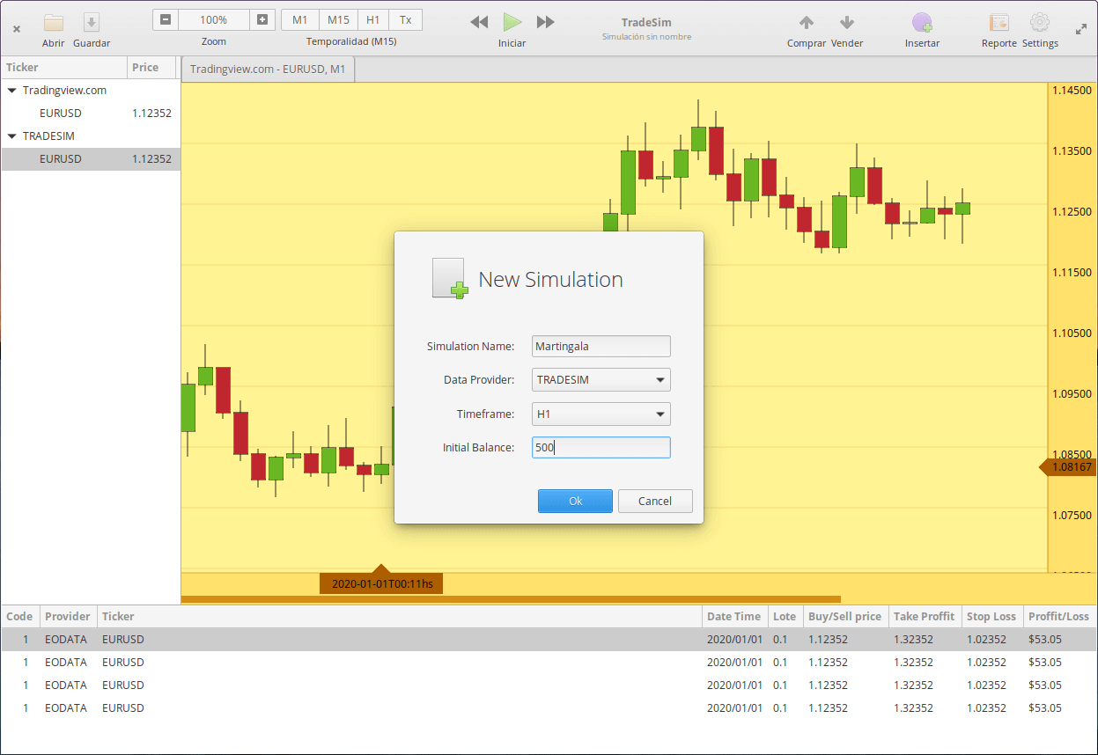Click the fast-forward simulation icon
Screen dimensions: 1098x755
[x=544, y=22]
